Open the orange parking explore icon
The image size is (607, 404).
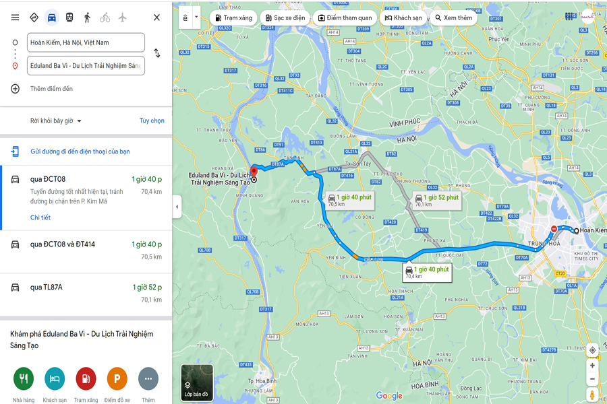[117, 378]
